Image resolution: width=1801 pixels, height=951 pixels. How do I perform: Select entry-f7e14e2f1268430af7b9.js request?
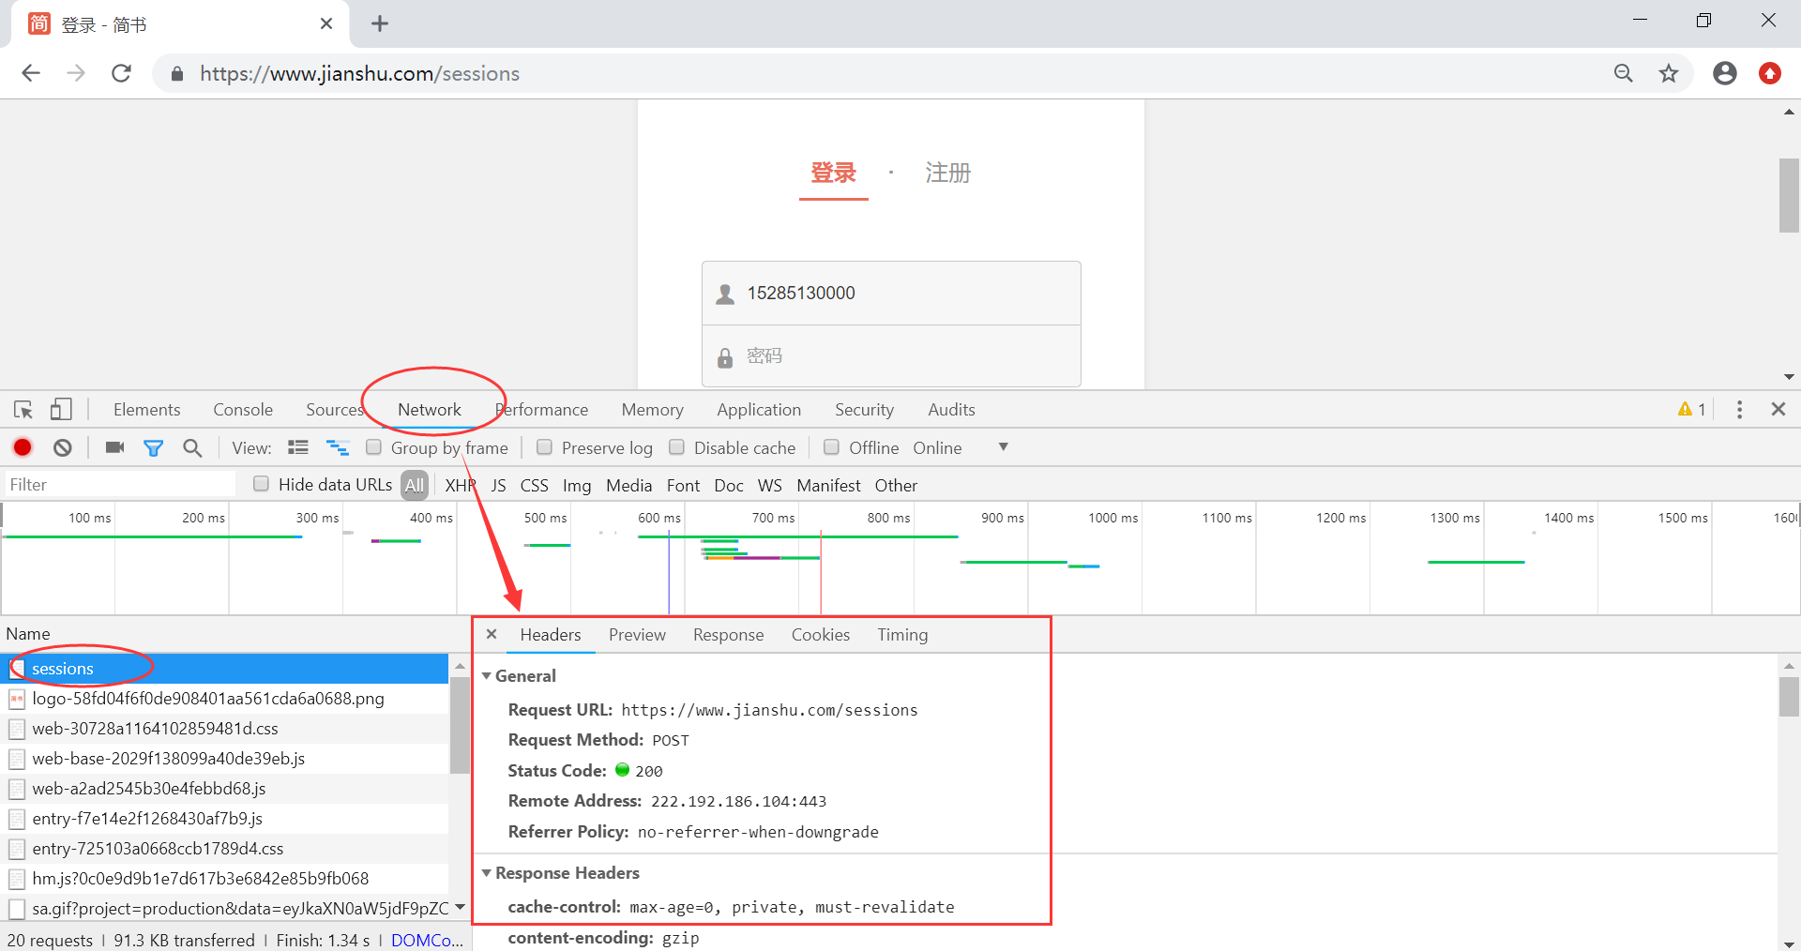click(x=224, y=819)
